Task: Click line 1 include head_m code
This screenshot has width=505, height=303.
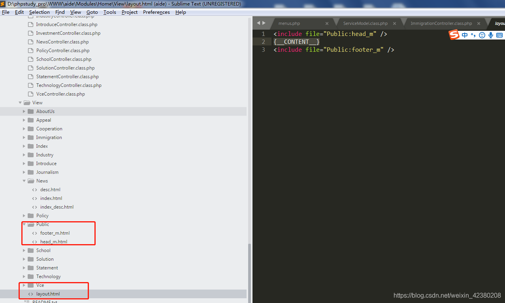Action: pyautogui.click(x=330, y=34)
